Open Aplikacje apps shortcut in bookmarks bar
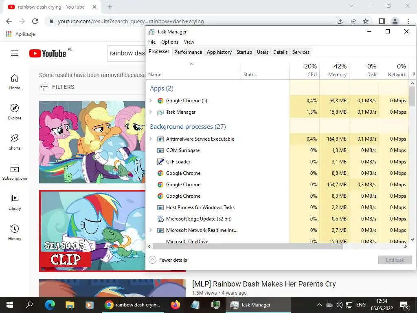The height and width of the screenshot is (313, 417). point(20,34)
